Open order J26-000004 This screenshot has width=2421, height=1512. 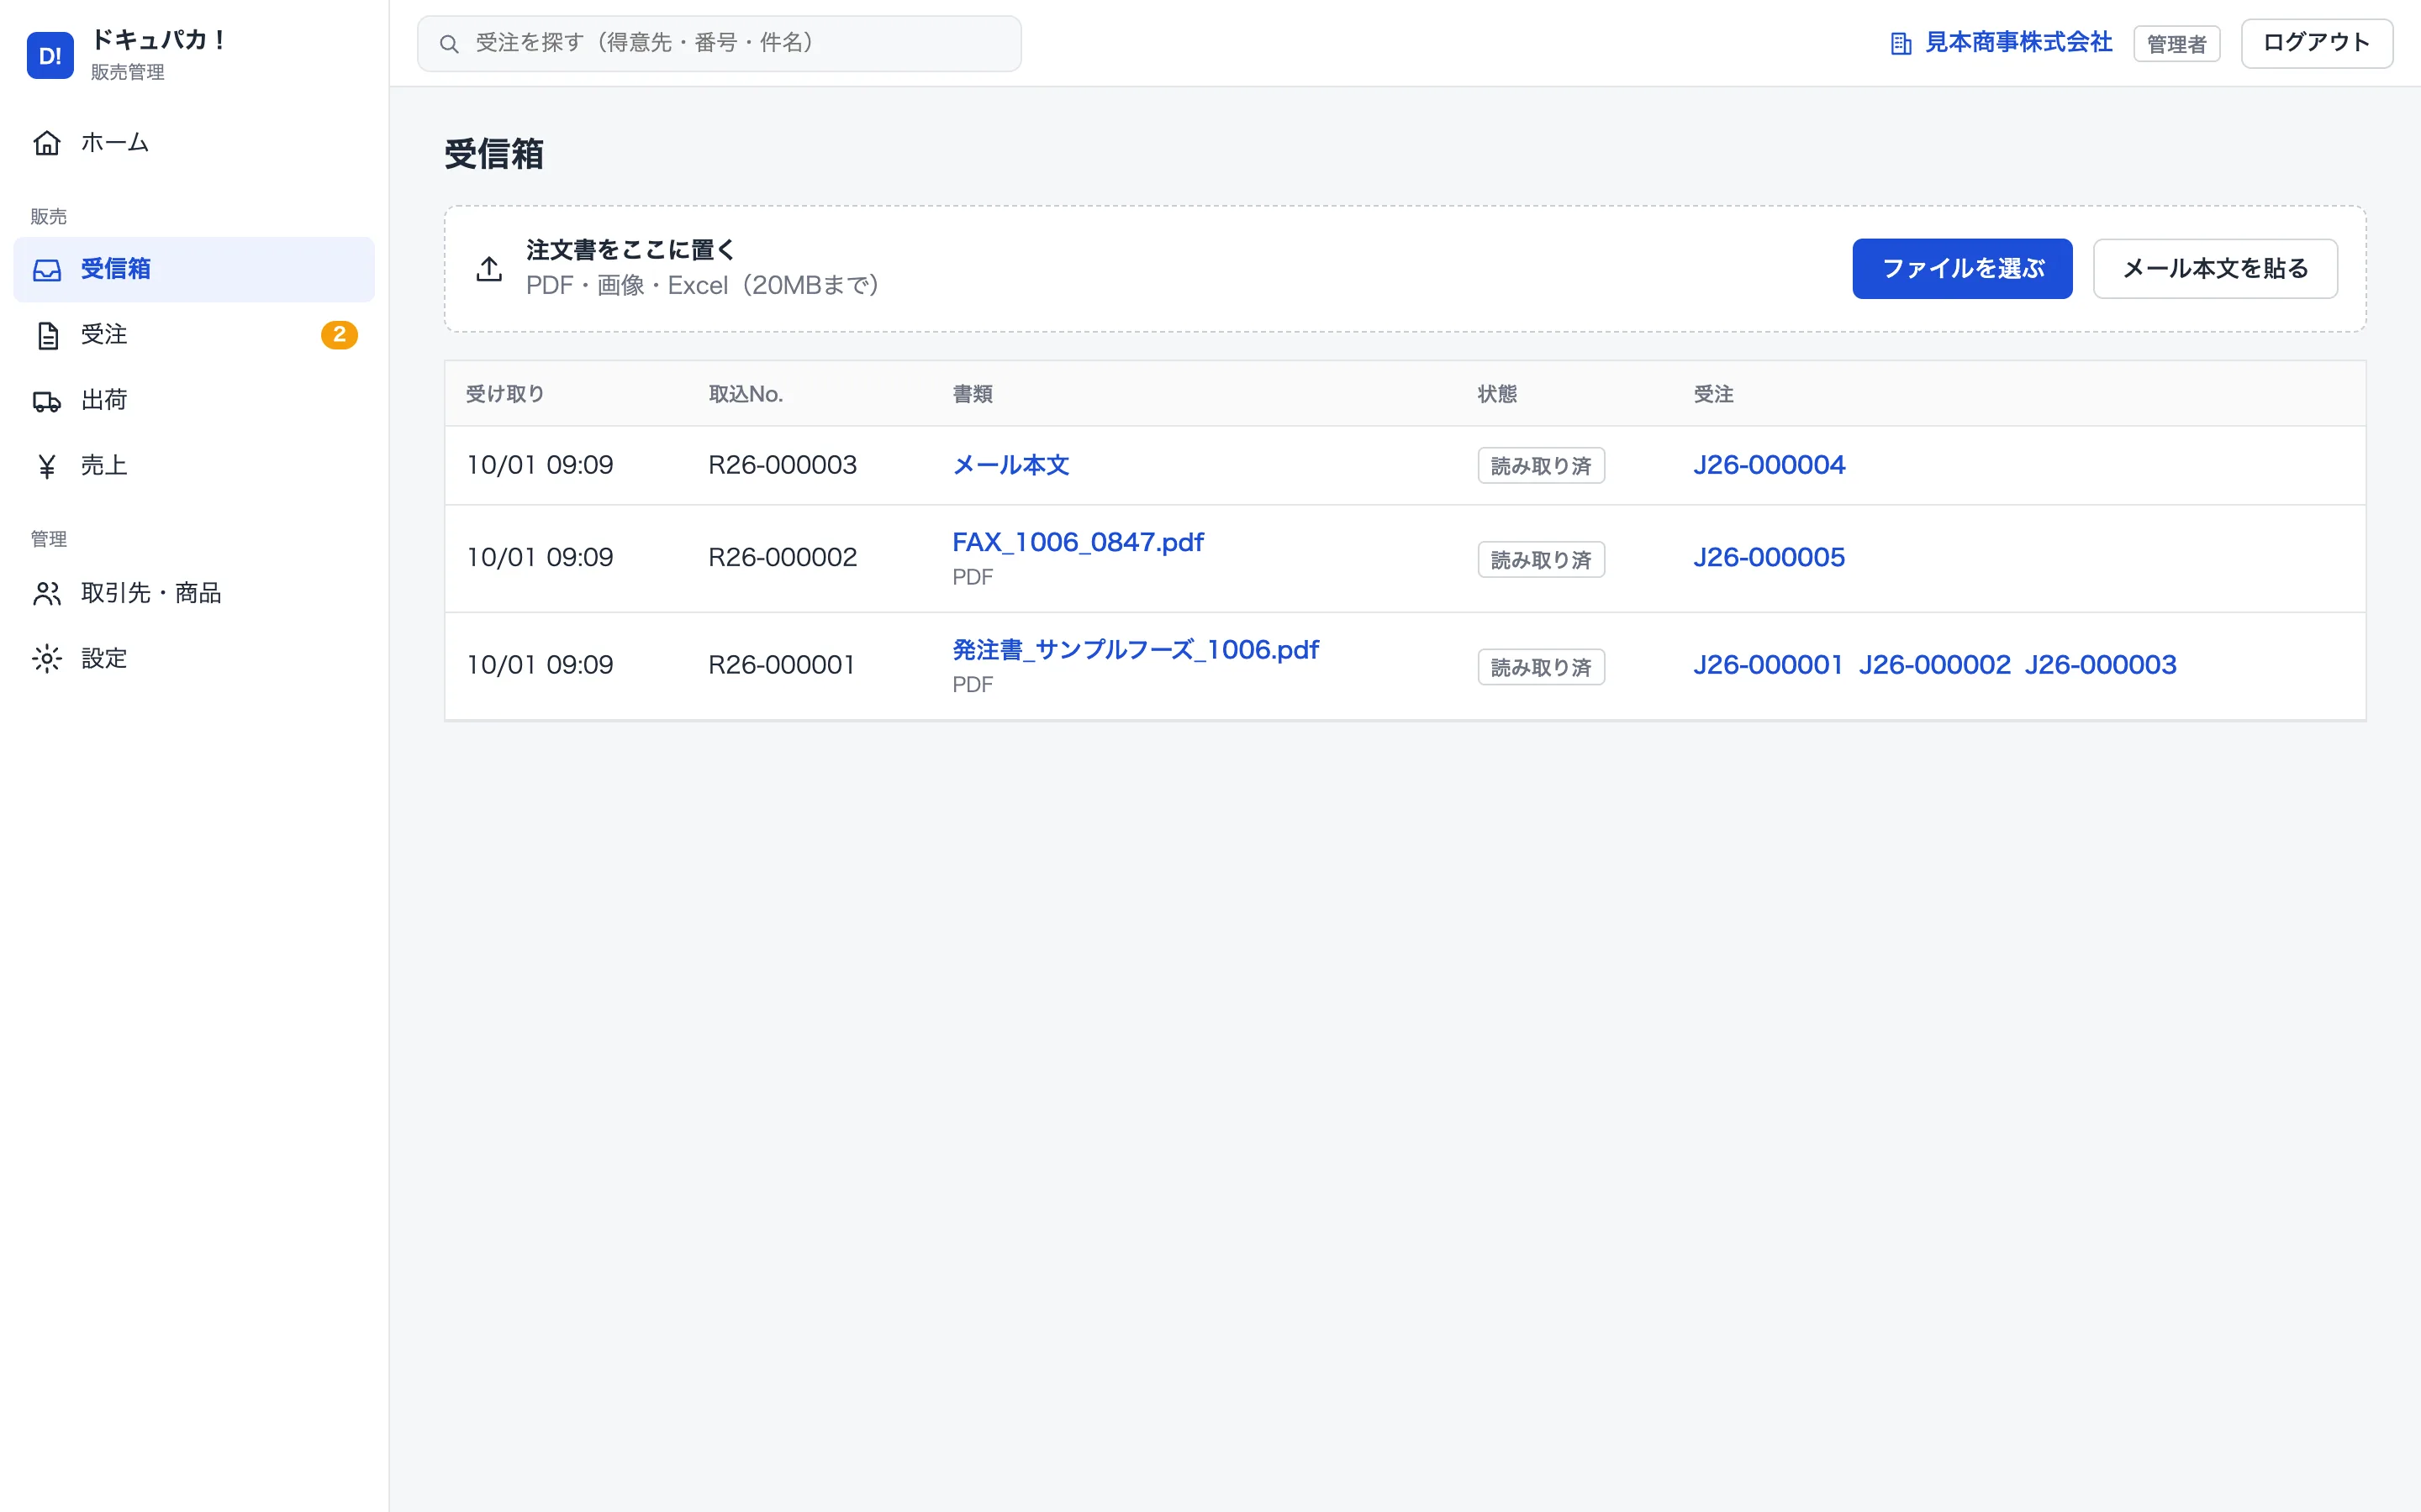(x=1769, y=466)
